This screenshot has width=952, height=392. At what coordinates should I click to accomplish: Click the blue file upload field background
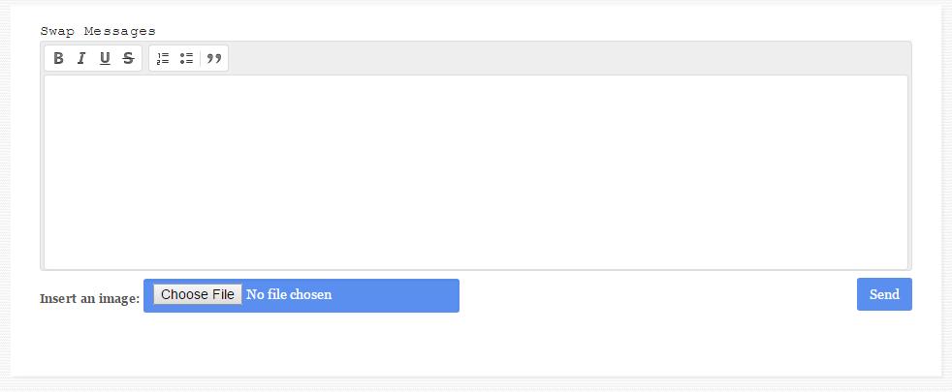click(395, 295)
